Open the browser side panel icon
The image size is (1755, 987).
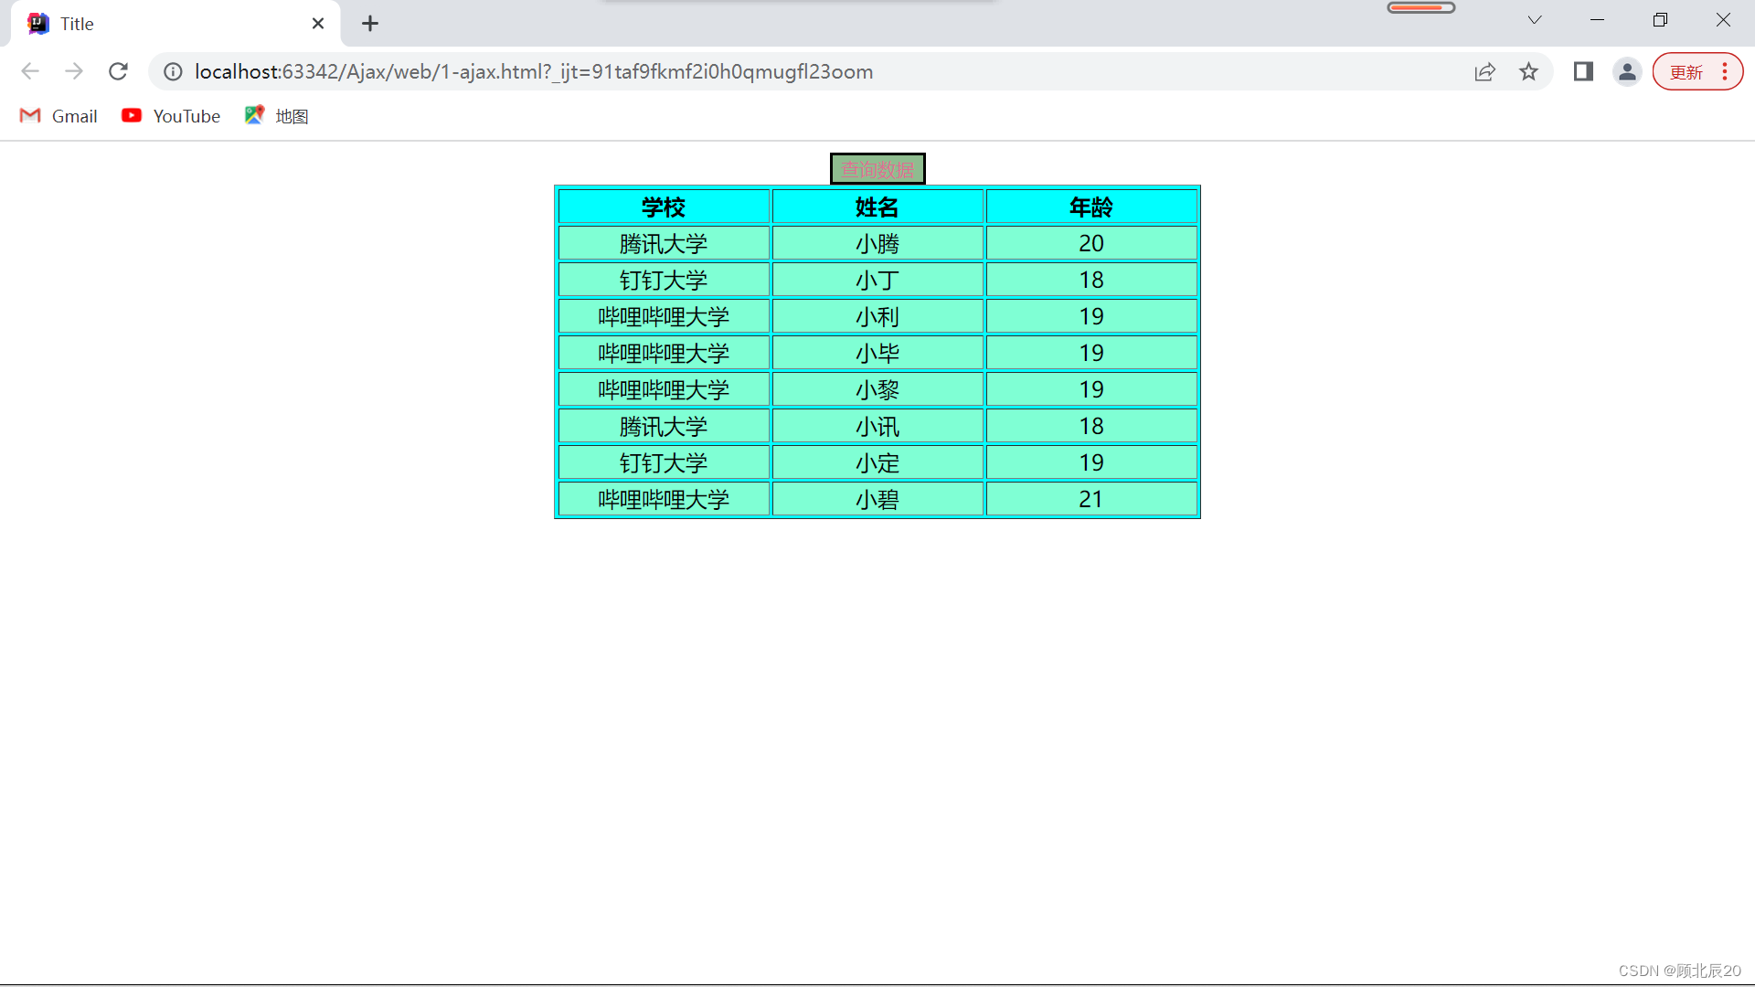click(x=1582, y=71)
